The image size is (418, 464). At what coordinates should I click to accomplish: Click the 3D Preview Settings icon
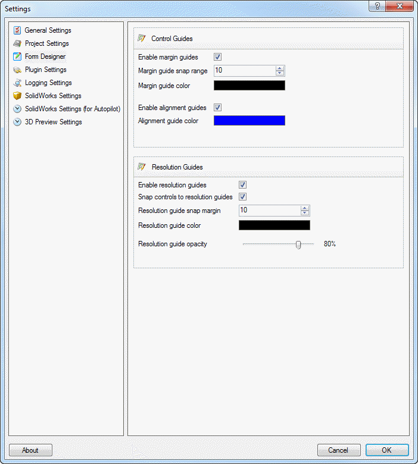[17, 122]
